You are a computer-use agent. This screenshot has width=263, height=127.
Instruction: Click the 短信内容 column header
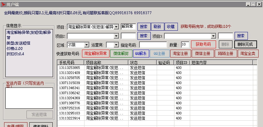(221, 63)
